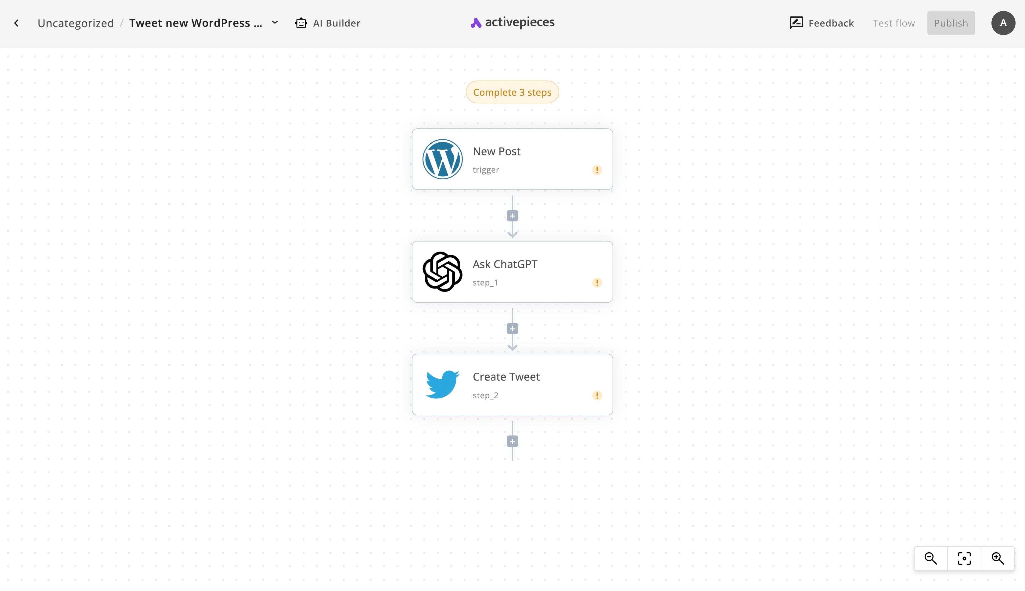
Task: Click the 'trigger' label under New Post
Action: 486,170
